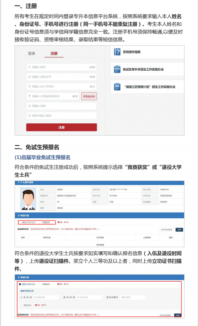Click the heading 一、注册
Image resolution: width=198 pixels, height=326 pixels.
coord(26,6)
